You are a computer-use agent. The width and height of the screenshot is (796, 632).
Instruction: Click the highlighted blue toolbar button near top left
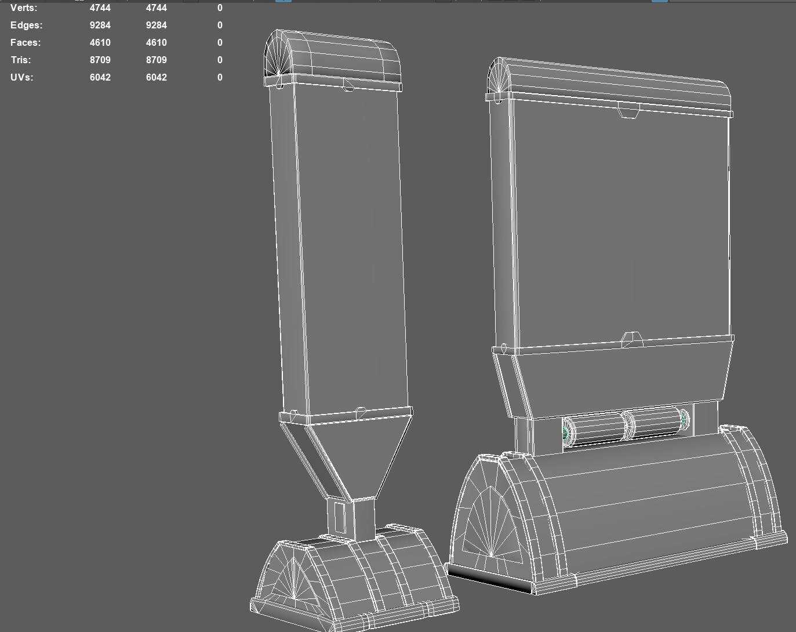(283, 2)
